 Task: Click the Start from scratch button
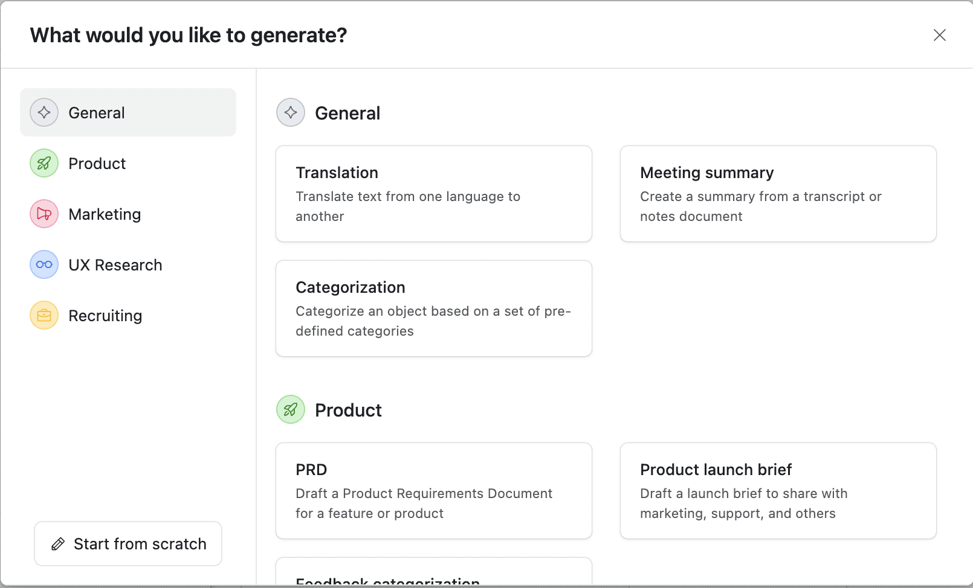[128, 544]
